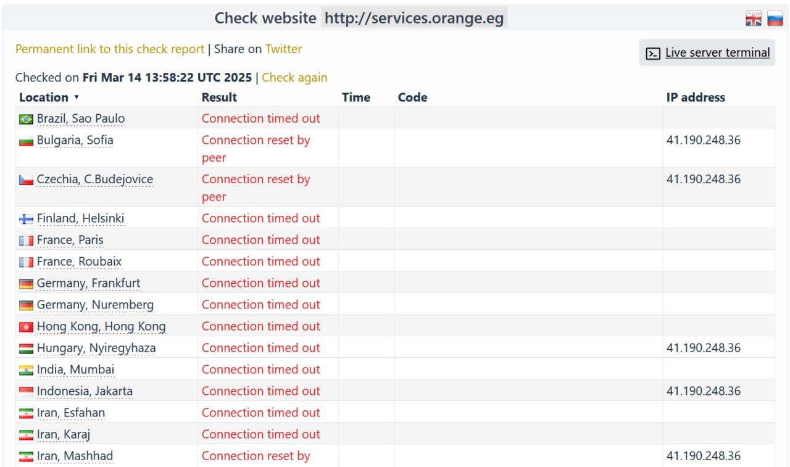Click flag icon beside Germany, Nuremberg

click(x=26, y=305)
